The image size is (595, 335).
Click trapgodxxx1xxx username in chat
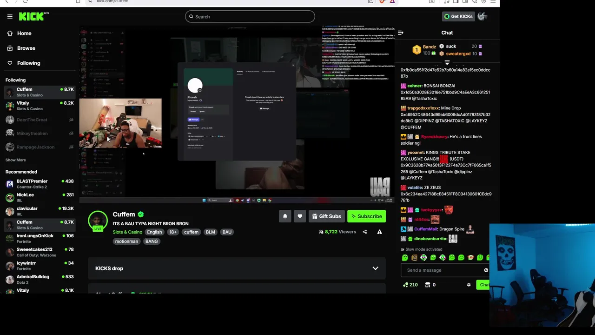click(x=423, y=108)
